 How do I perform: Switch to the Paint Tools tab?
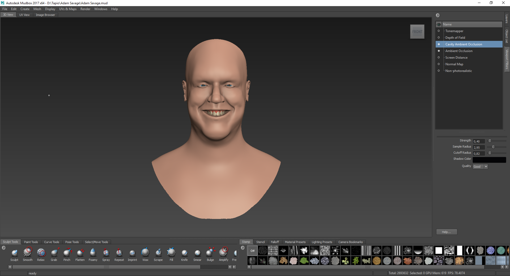[x=31, y=242]
